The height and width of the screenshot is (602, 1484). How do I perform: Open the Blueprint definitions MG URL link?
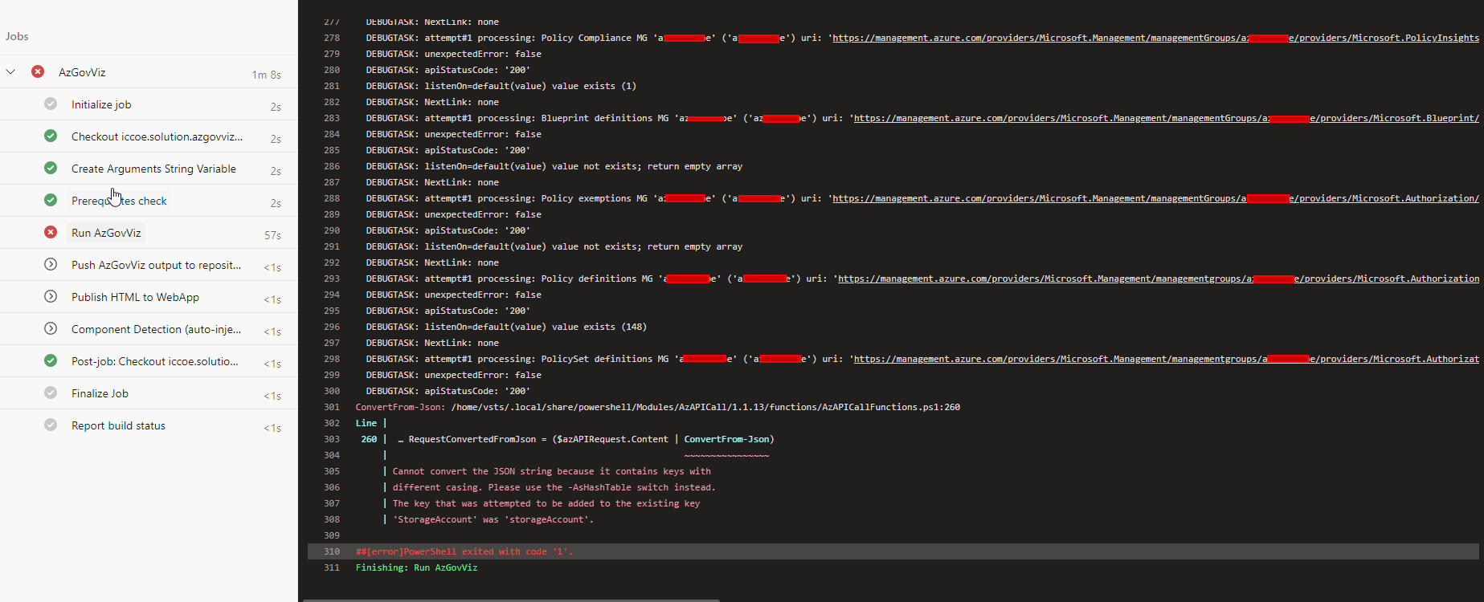[1166, 118]
